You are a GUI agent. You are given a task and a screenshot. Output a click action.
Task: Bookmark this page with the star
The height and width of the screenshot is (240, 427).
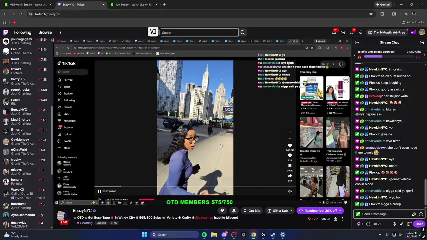click(x=371, y=14)
